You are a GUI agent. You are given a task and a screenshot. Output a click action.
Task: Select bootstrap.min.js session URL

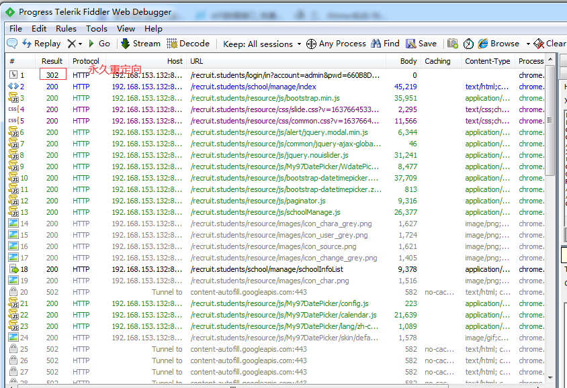point(265,98)
